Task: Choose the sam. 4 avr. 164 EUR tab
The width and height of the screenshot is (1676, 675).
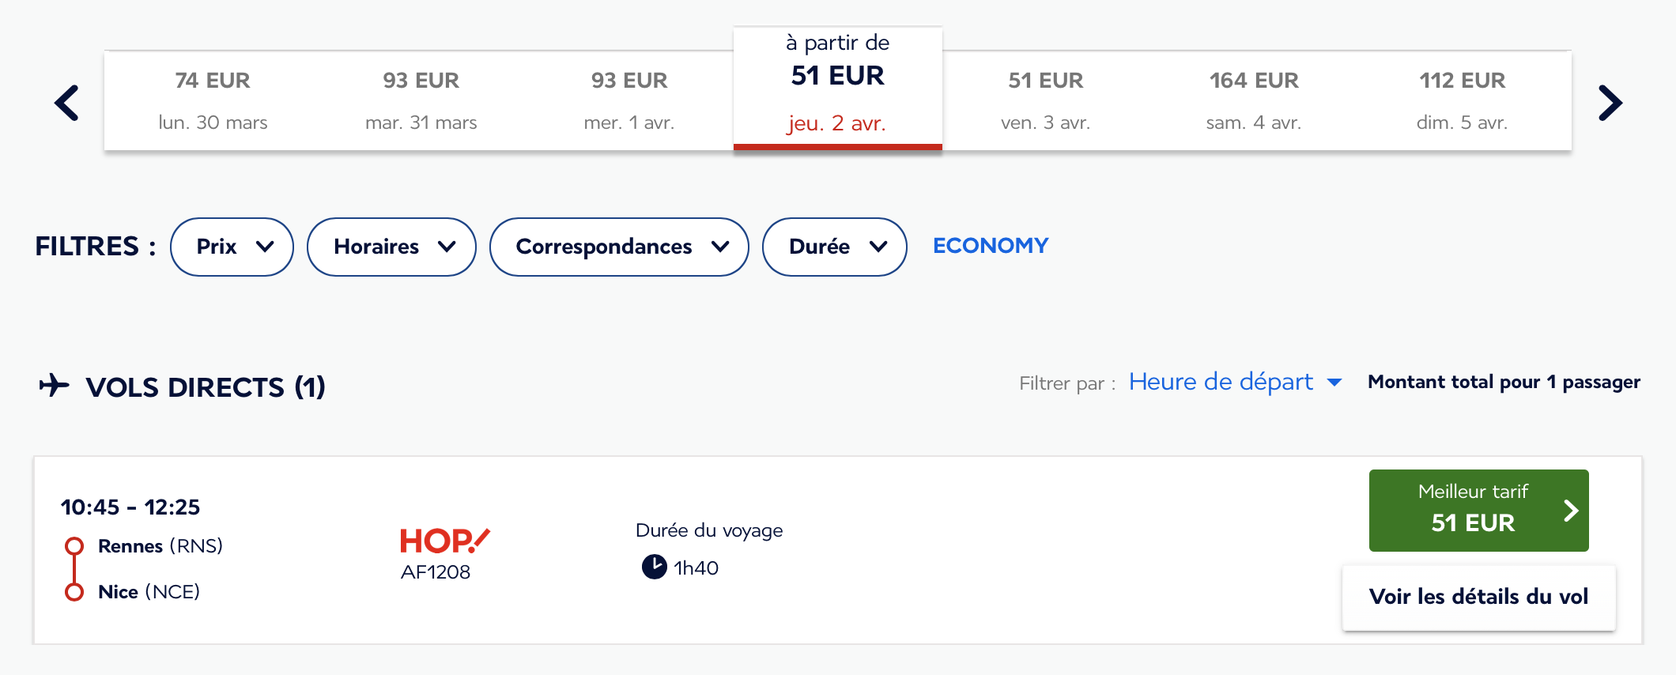Action: point(1254,101)
